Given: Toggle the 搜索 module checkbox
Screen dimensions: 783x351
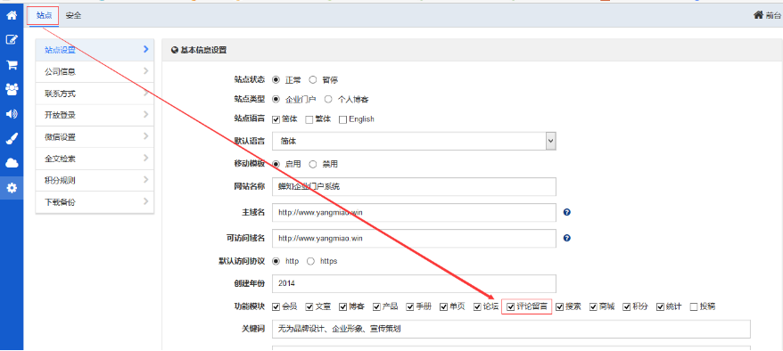Looking at the screenshot, I should pos(560,307).
